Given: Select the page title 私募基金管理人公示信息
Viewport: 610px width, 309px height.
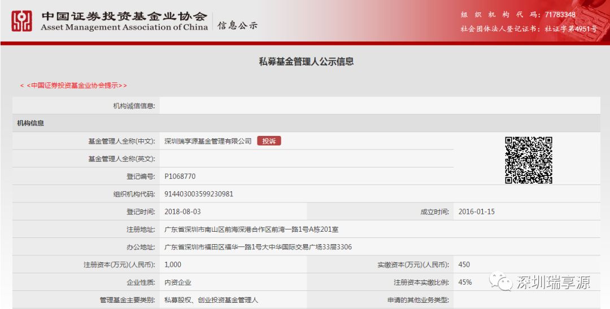Looking at the screenshot, I should point(306,61).
